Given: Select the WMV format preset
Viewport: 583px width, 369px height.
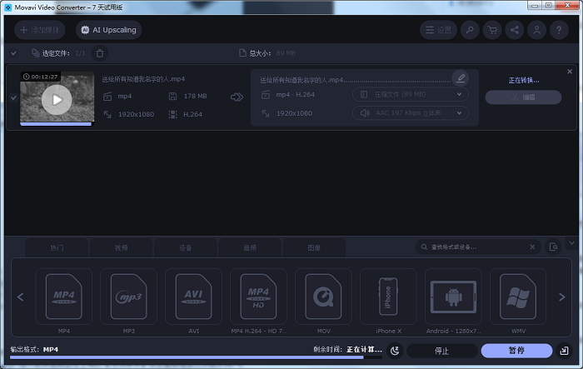Looking at the screenshot, I should click(518, 297).
